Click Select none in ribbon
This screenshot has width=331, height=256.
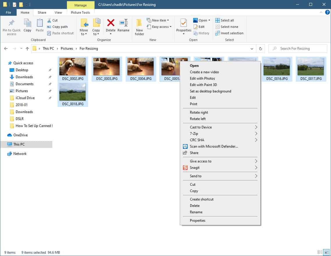click(227, 27)
